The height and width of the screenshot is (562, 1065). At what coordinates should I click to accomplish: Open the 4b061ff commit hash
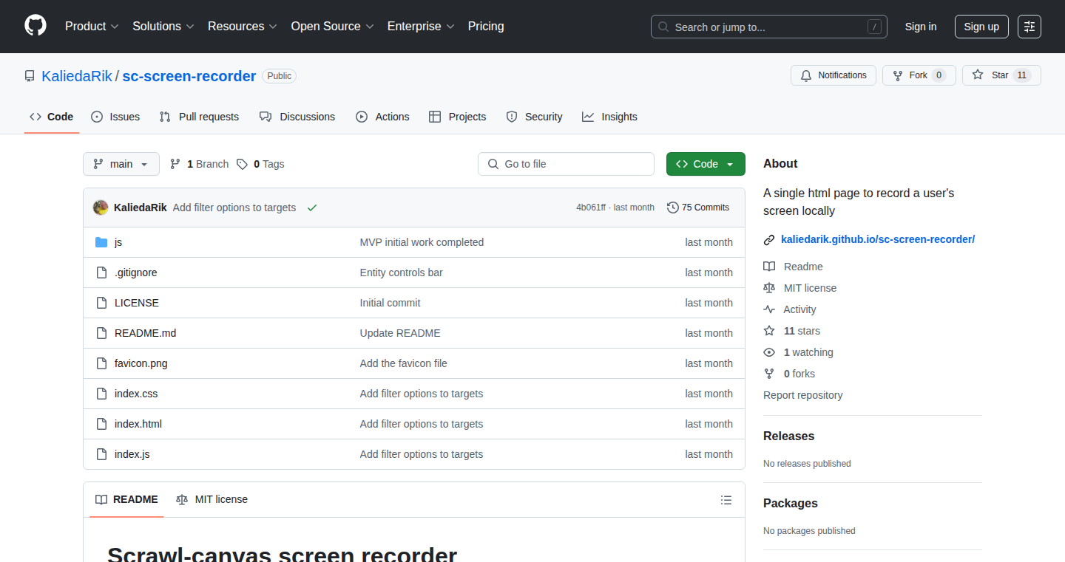[x=591, y=208]
